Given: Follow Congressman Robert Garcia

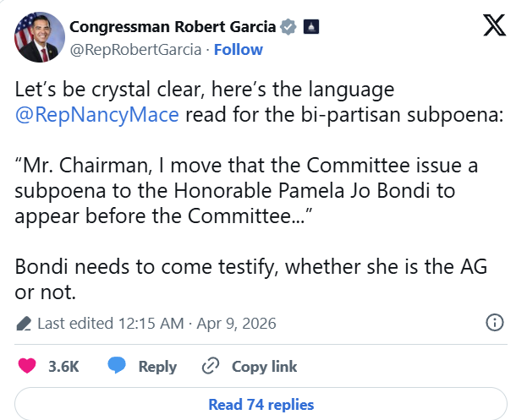Looking at the screenshot, I should click(x=239, y=49).
